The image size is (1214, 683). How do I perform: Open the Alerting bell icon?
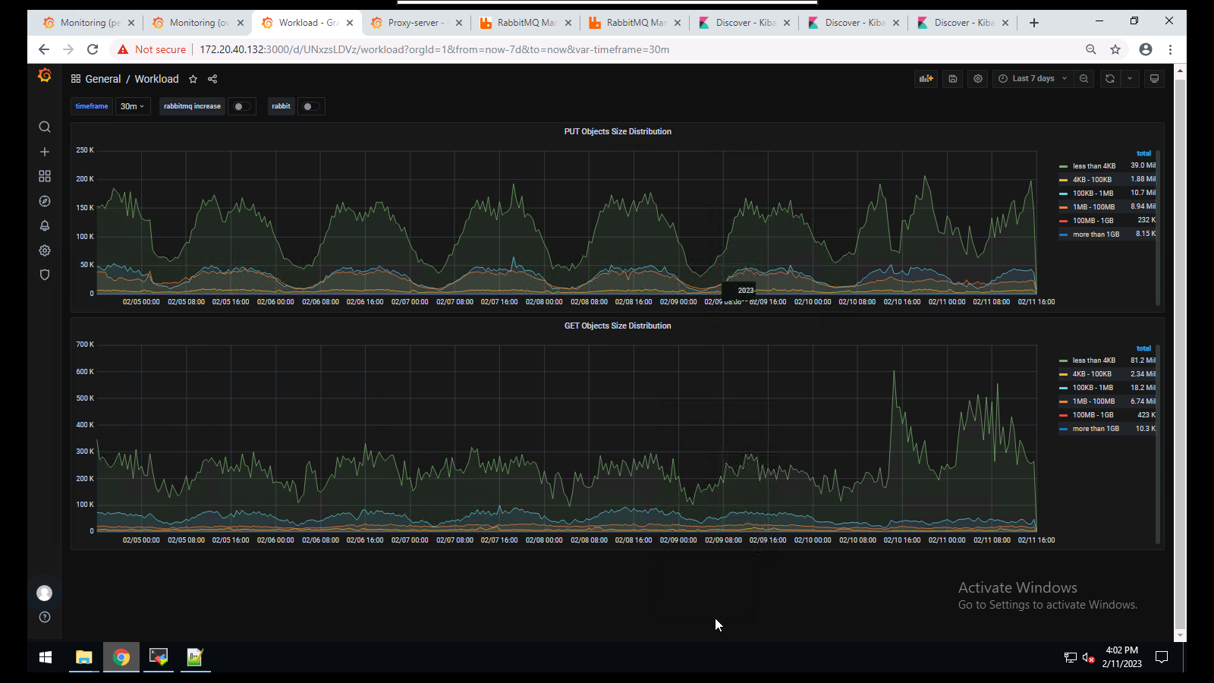tap(45, 226)
